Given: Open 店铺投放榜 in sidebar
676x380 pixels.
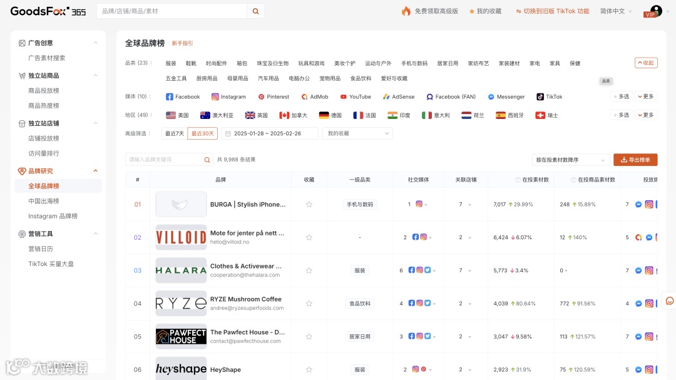Looking at the screenshot, I should (44, 138).
